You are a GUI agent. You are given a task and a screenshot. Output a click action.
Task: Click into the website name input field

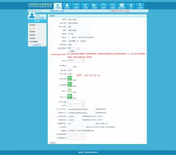74,19
